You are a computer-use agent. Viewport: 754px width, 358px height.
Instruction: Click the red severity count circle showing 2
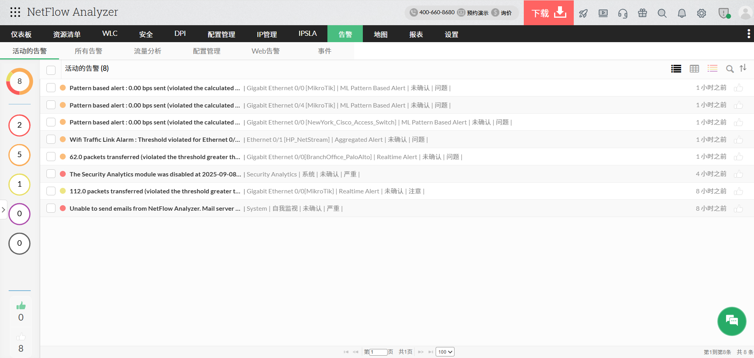point(19,125)
